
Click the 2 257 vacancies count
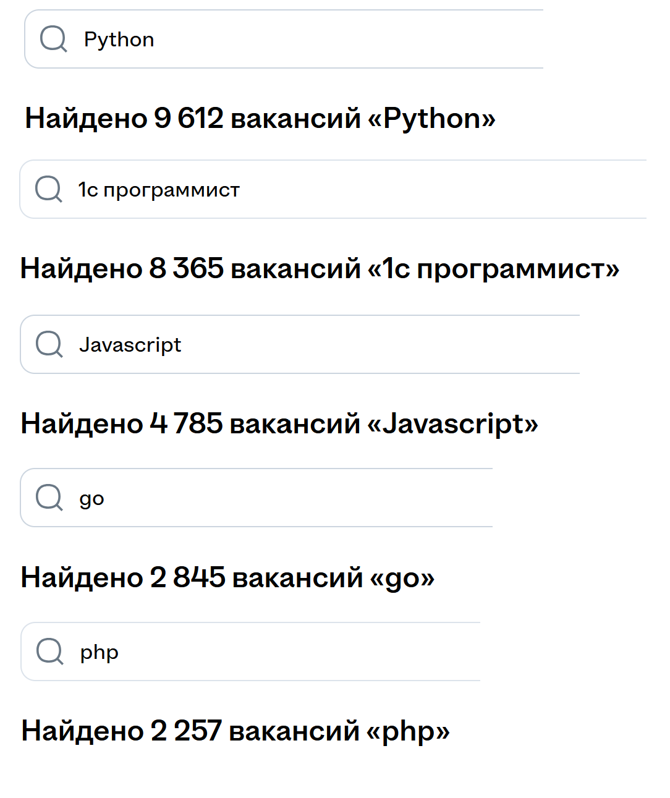(186, 731)
